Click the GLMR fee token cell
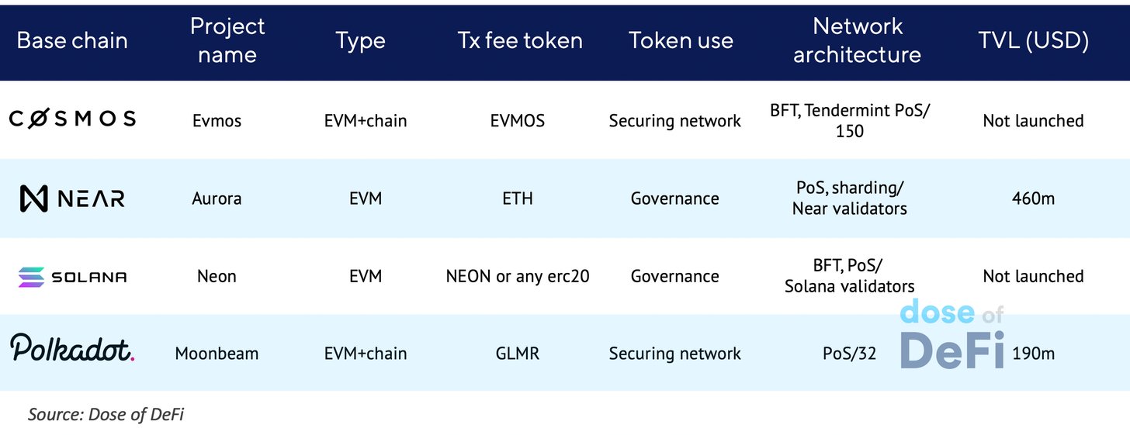Viewport: 1130px width, 435px height. pyautogui.click(x=518, y=354)
